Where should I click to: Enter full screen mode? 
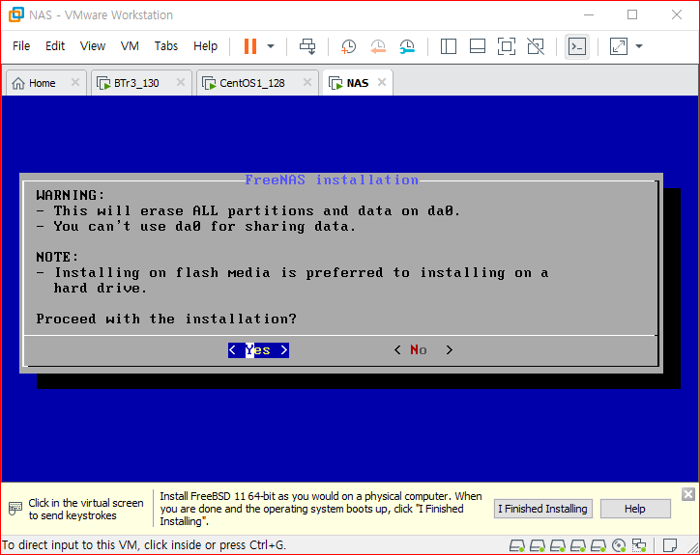(x=507, y=46)
